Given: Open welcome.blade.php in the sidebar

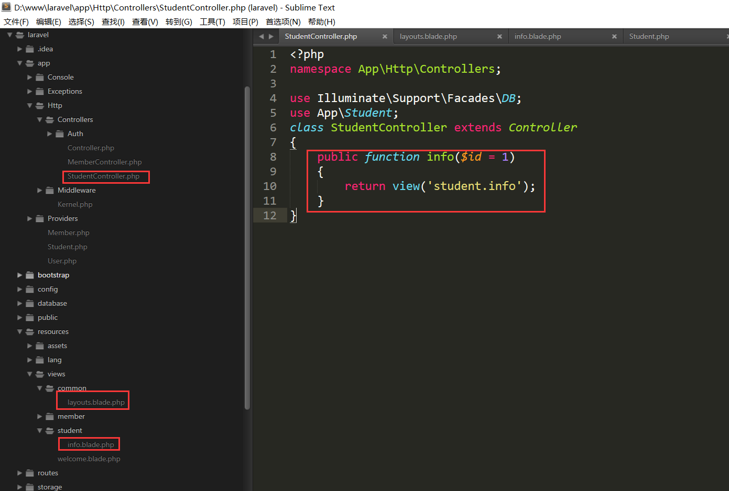Looking at the screenshot, I should [x=89, y=459].
